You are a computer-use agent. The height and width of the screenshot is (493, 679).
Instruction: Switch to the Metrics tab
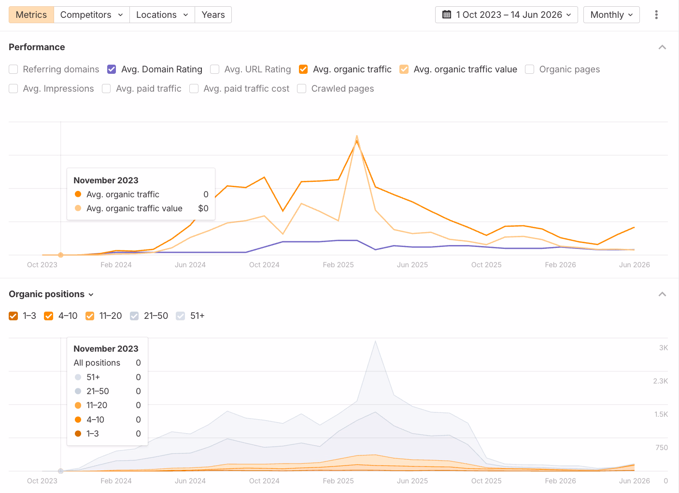pos(31,15)
